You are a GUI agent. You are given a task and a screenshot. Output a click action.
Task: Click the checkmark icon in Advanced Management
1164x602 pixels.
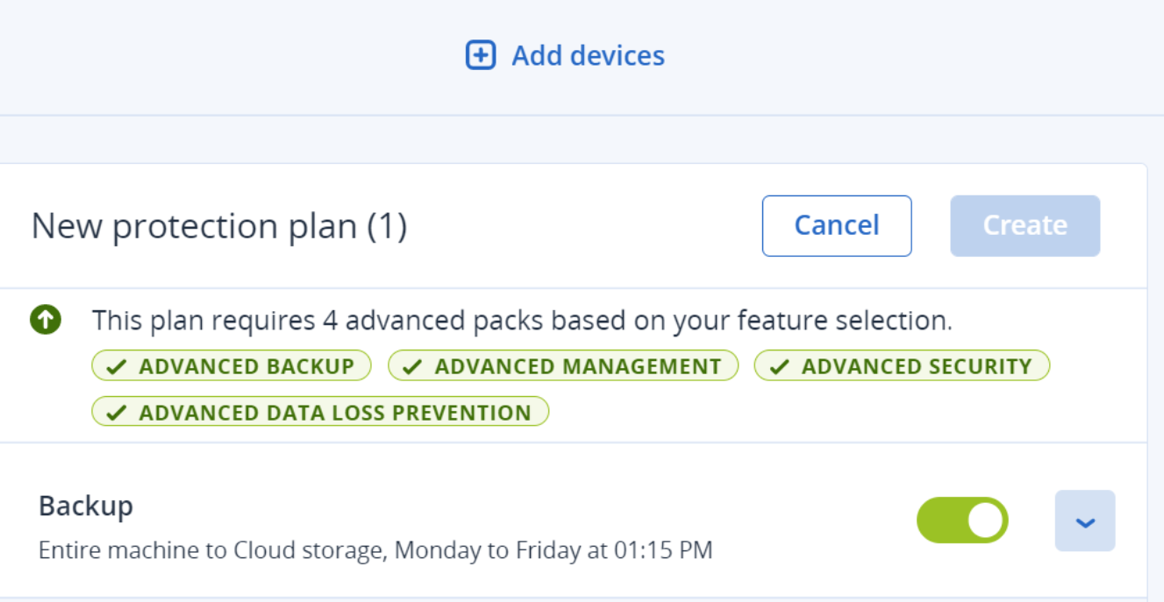click(412, 367)
